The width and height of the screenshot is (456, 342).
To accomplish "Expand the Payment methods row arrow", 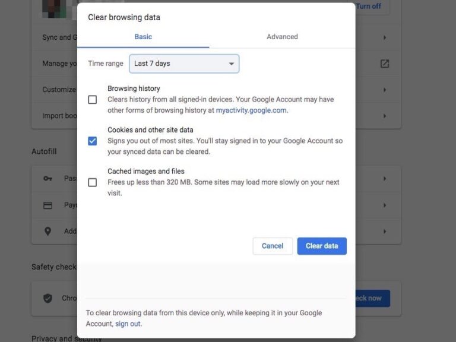I will (385, 205).
